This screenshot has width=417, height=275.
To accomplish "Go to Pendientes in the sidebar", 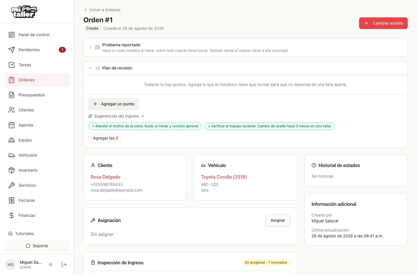I will (x=37, y=50).
